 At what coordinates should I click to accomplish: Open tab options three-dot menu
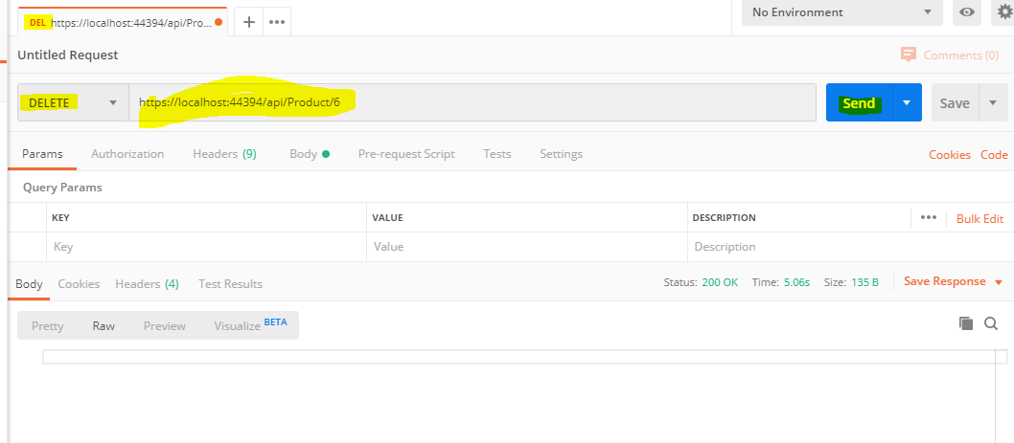click(x=277, y=22)
